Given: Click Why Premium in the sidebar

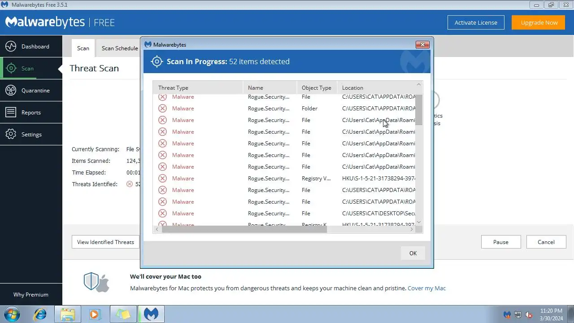Looking at the screenshot, I should pos(31,295).
